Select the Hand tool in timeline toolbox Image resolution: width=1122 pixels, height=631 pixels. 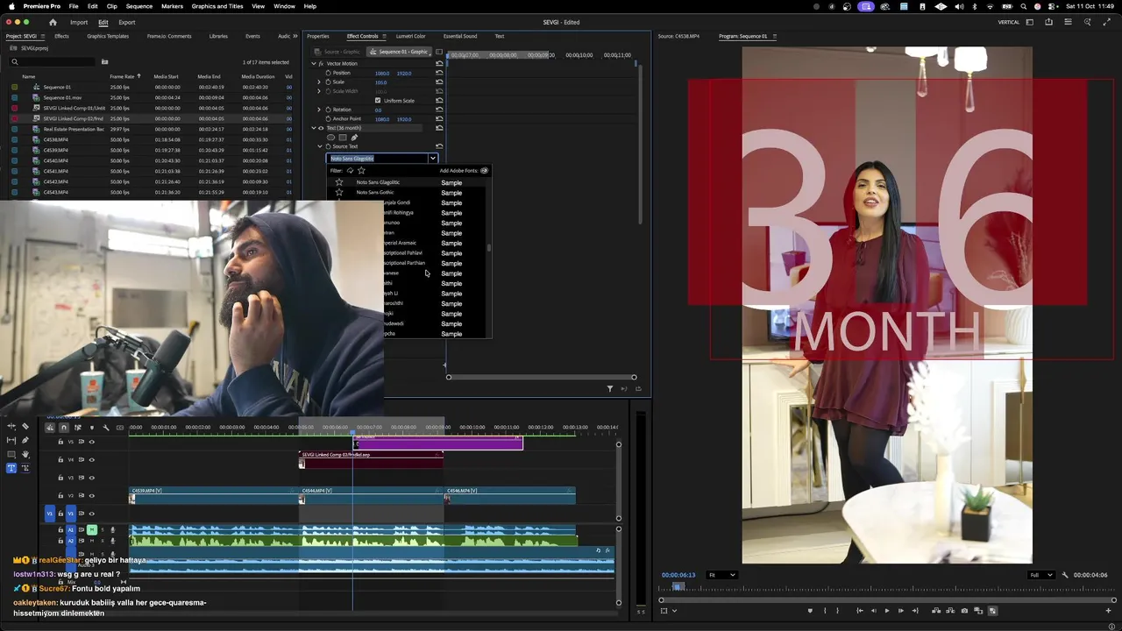[25, 454]
